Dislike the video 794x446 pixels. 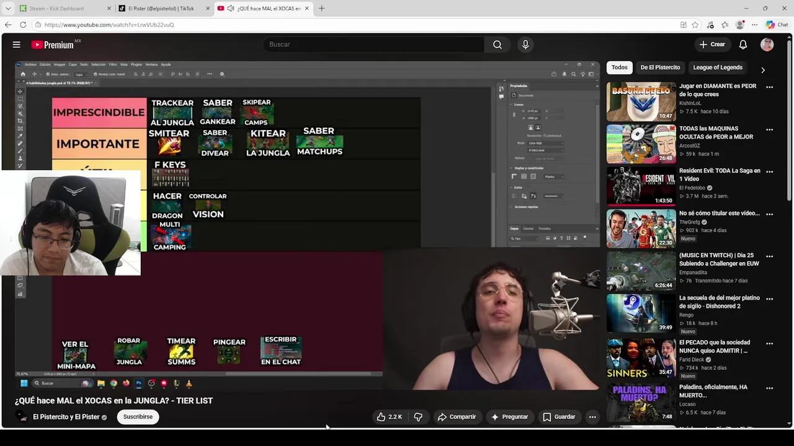pos(418,417)
